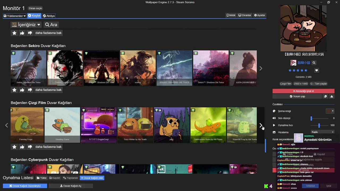This screenshot has width=340, height=191.
Task: Click the Ara search button
Action: pos(51,25)
